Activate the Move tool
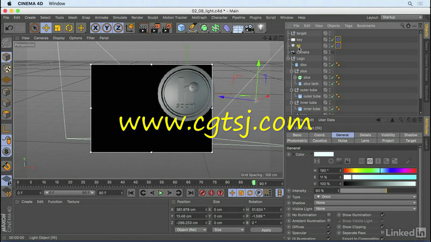 (46, 28)
